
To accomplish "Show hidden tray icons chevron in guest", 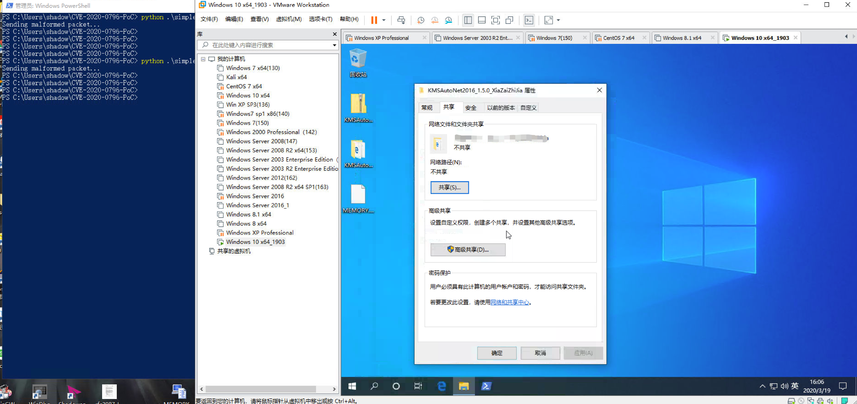I will (762, 386).
